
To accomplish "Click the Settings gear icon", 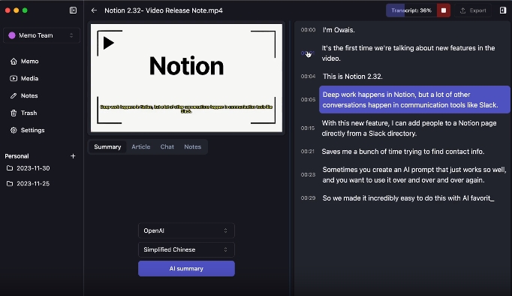I will click(14, 130).
